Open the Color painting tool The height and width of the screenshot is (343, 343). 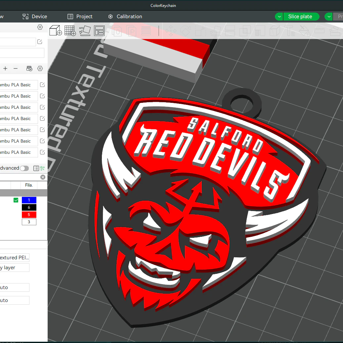pos(305,30)
